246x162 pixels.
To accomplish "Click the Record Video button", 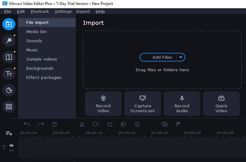I will 103,104.
